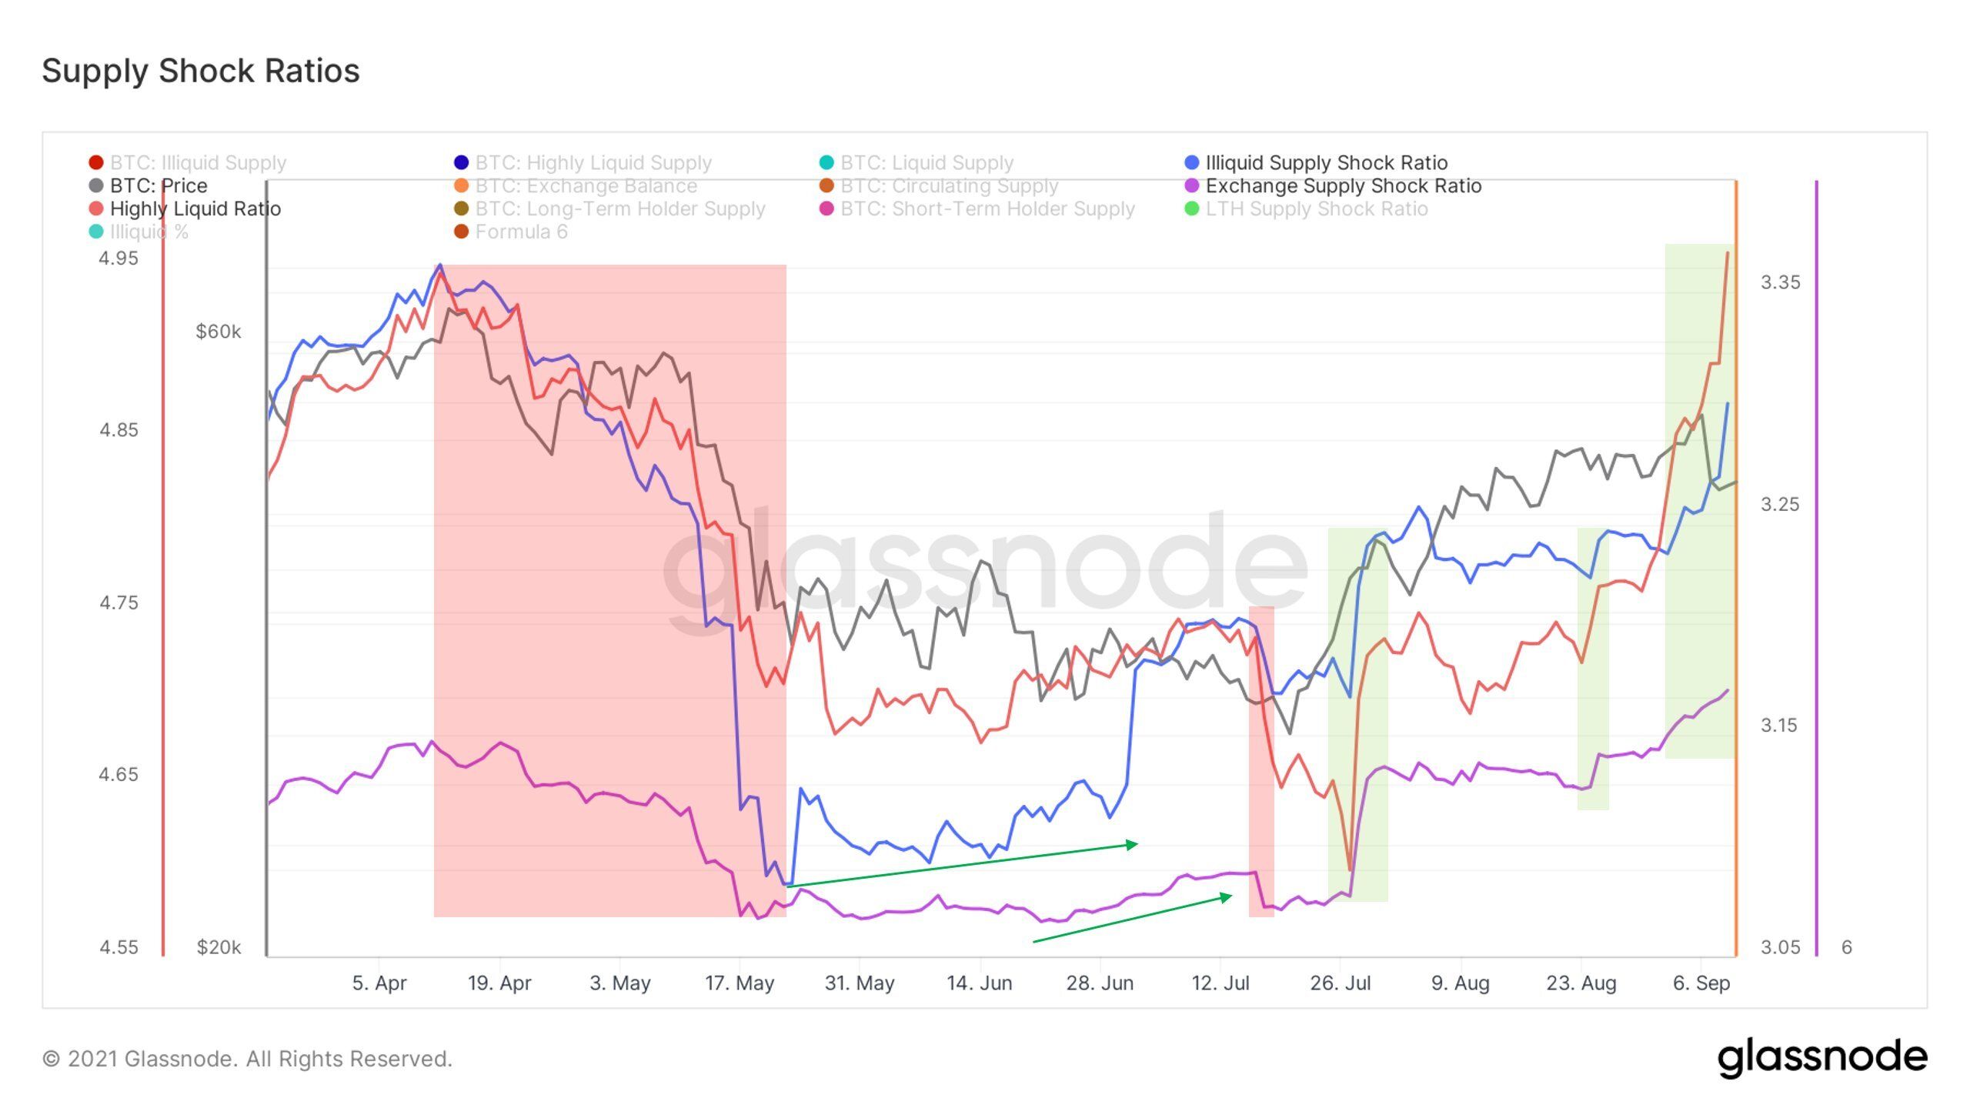The height and width of the screenshot is (1108, 1970).
Task: Toggle the Formula 6 legend item
Action: (x=511, y=232)
